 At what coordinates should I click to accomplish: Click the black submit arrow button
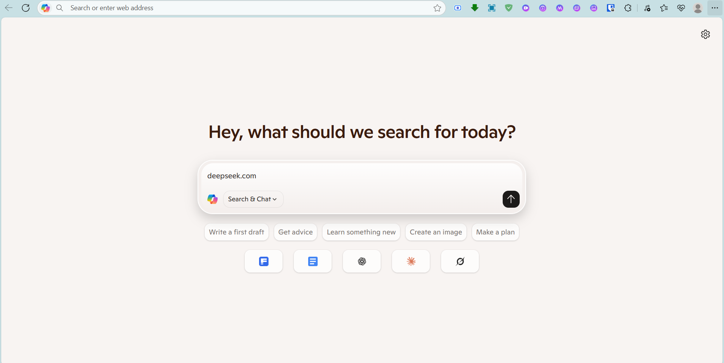(511, 199)
